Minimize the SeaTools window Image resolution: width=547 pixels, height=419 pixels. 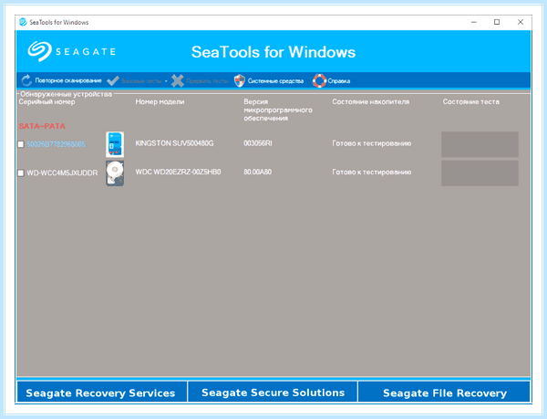pyautogui.click(x=474, y=22)
